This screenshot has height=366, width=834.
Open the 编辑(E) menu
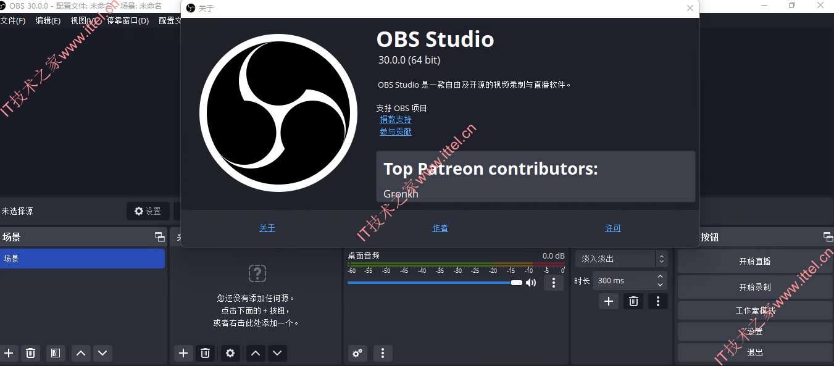pos(48,20)
